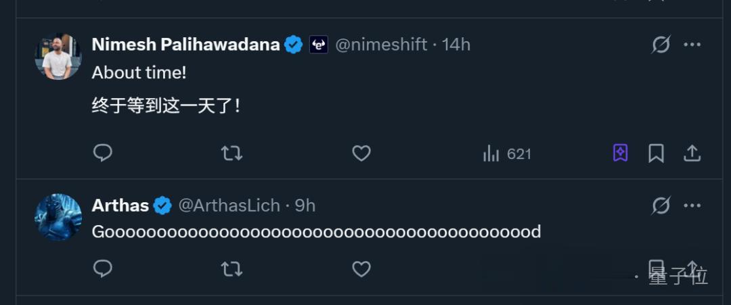
Task: Open more options for Nimesh's post
Action: [692, 45]
